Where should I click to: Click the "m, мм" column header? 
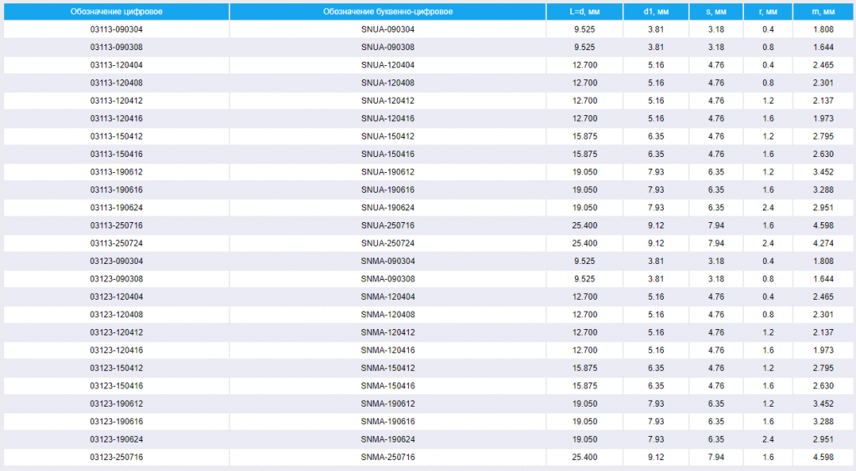point(823,12)
